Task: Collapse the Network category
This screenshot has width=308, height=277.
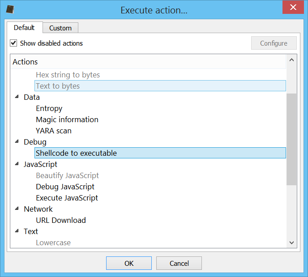Action: coord(17,209)
